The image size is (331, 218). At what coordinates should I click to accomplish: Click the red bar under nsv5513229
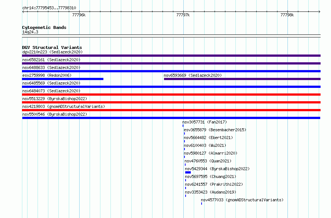(171, 102)
